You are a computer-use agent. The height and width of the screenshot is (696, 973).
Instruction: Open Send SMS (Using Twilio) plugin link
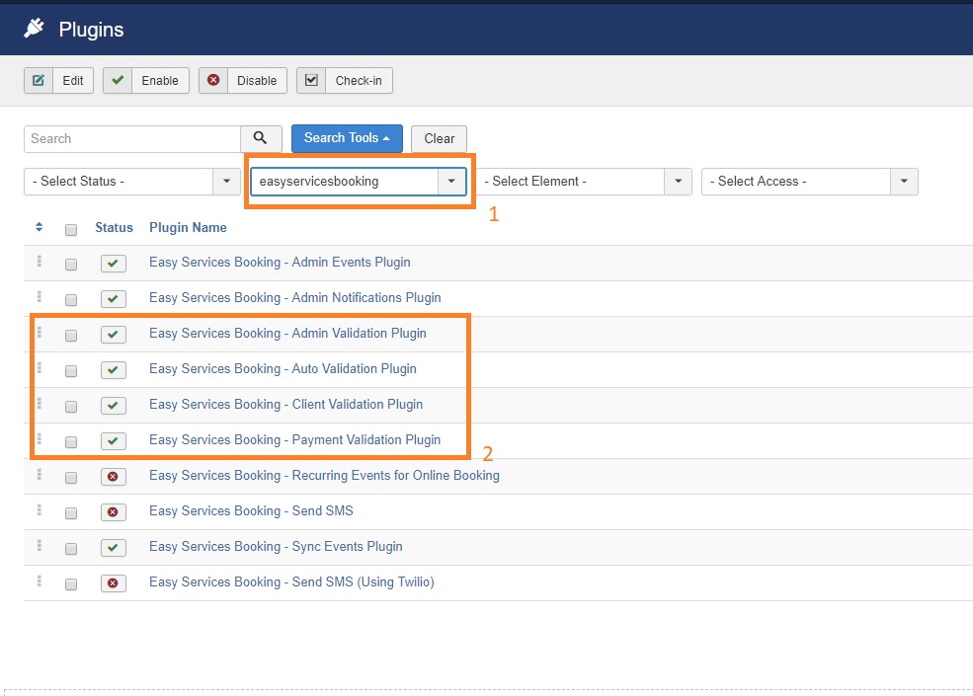coord(291,582)
